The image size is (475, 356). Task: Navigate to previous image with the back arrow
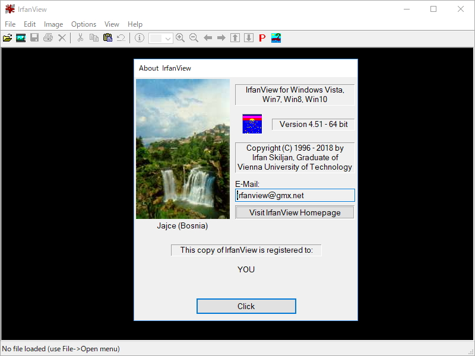207,37
